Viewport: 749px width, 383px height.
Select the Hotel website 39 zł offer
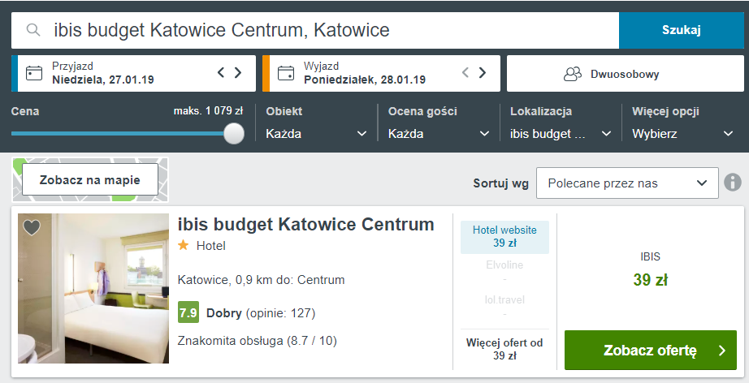point(505,237)
